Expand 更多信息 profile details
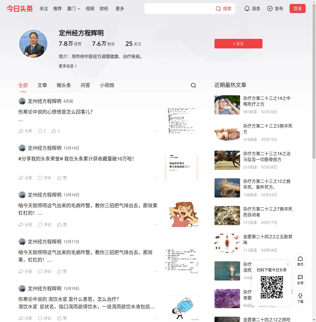The image size is (316, 322). (x=68, y=66)
